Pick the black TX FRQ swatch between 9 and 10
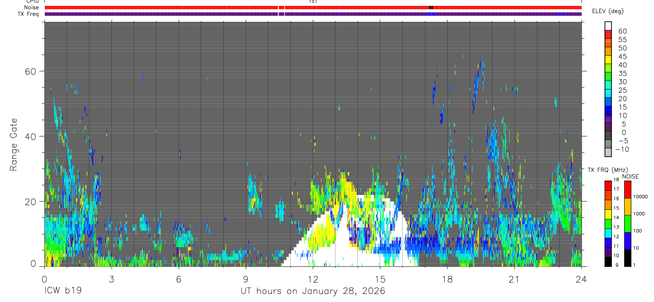Screen dimensions: 654x302 (608, 262)
